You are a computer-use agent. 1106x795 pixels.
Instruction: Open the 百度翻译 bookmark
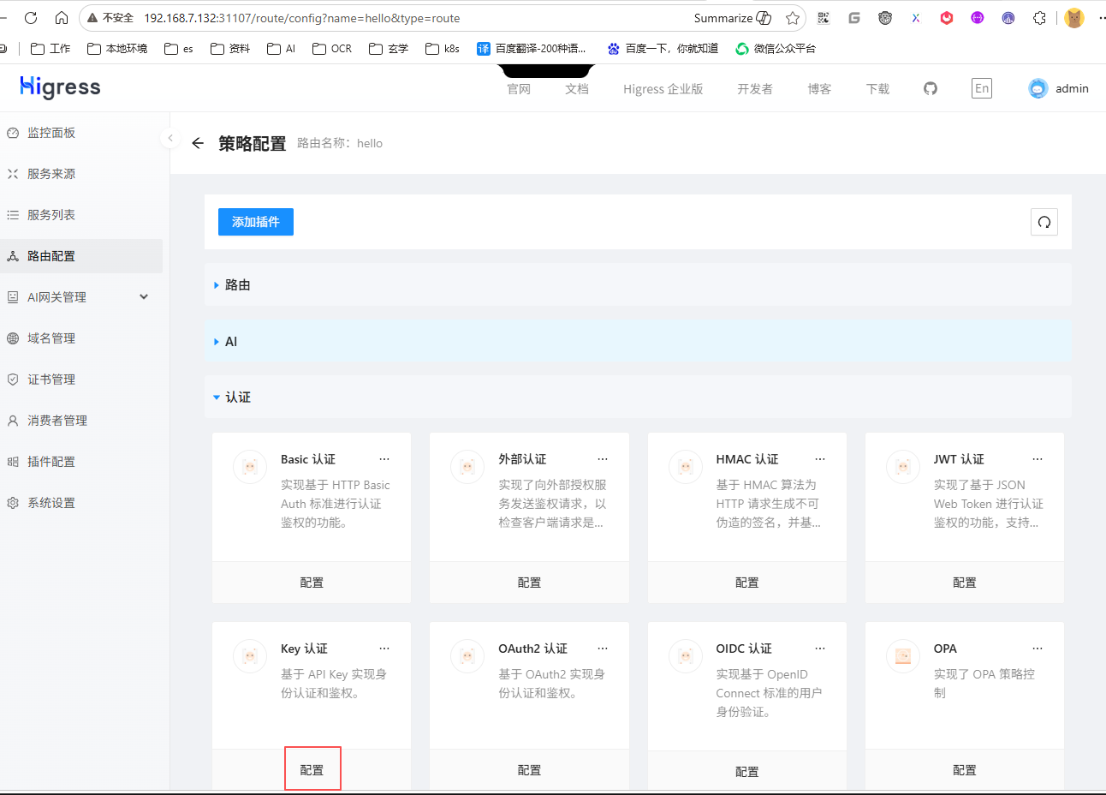point(532,49)
